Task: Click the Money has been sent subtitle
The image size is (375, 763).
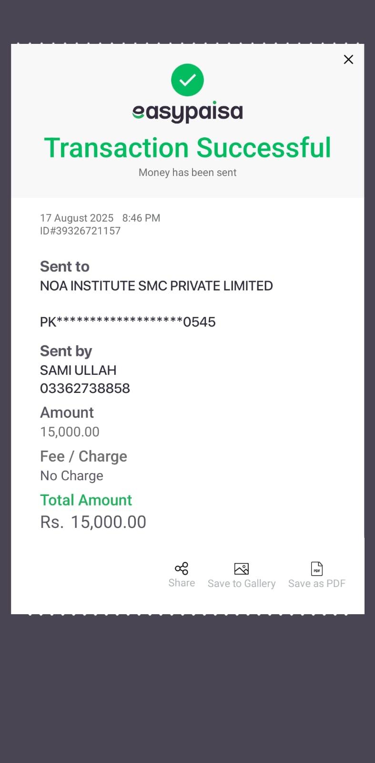Action: (187, 173)
